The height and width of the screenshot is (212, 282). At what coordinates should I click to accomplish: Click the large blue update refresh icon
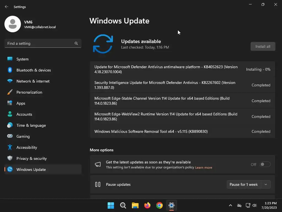click(x=103, y=44)
